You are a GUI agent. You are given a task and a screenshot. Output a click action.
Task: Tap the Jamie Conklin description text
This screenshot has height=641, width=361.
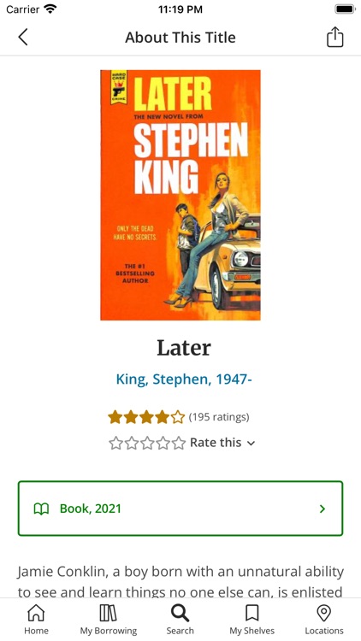180,582
